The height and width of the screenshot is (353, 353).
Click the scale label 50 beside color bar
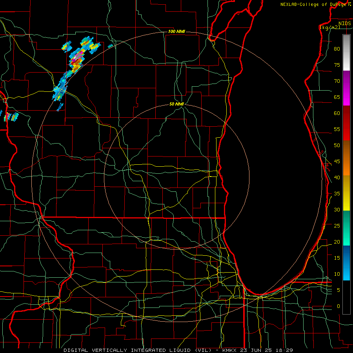click(x=337, y=145)
